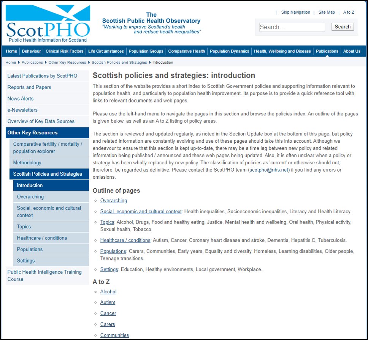Open Overview of Key Data Sources
The height and width of the screenshot is (340, 368).
tap(47, 121)
